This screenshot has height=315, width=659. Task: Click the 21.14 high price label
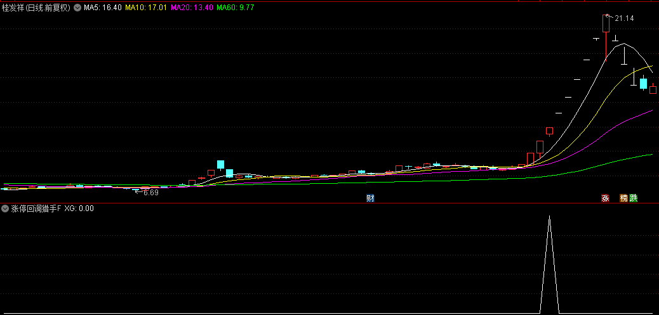[624, 18]
